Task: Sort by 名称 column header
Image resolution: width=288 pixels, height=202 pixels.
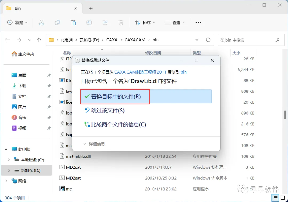Action: coord(67,53)
